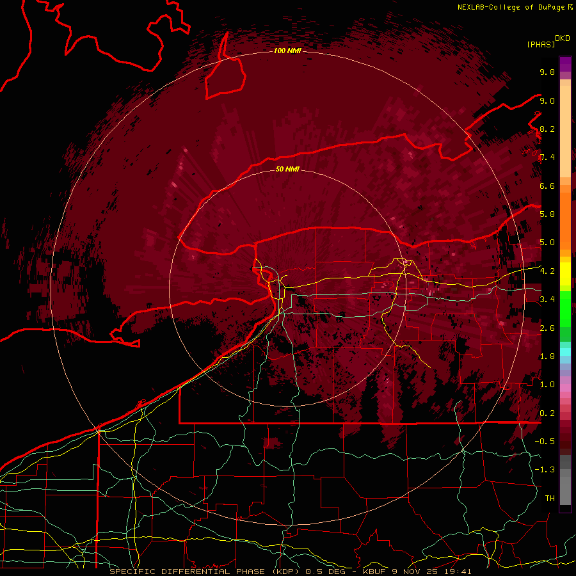Screen dimensions: 576x576
Task: Click the [PHAS] legend unit label
Action: pyautogui.click(x=541, y=44)
